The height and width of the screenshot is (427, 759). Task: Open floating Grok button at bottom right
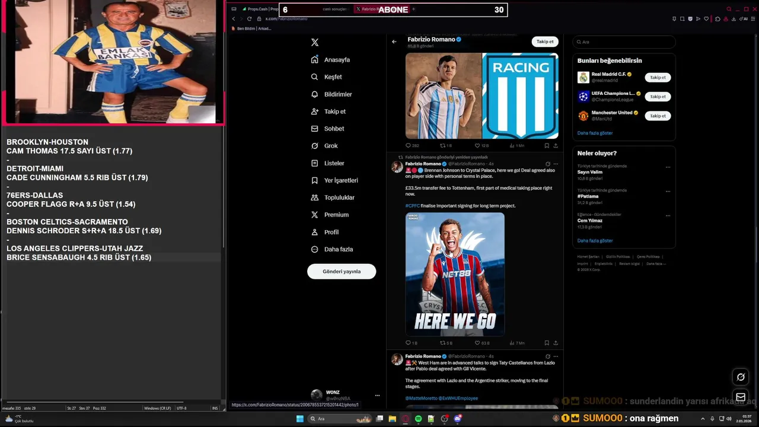point(741,377)
